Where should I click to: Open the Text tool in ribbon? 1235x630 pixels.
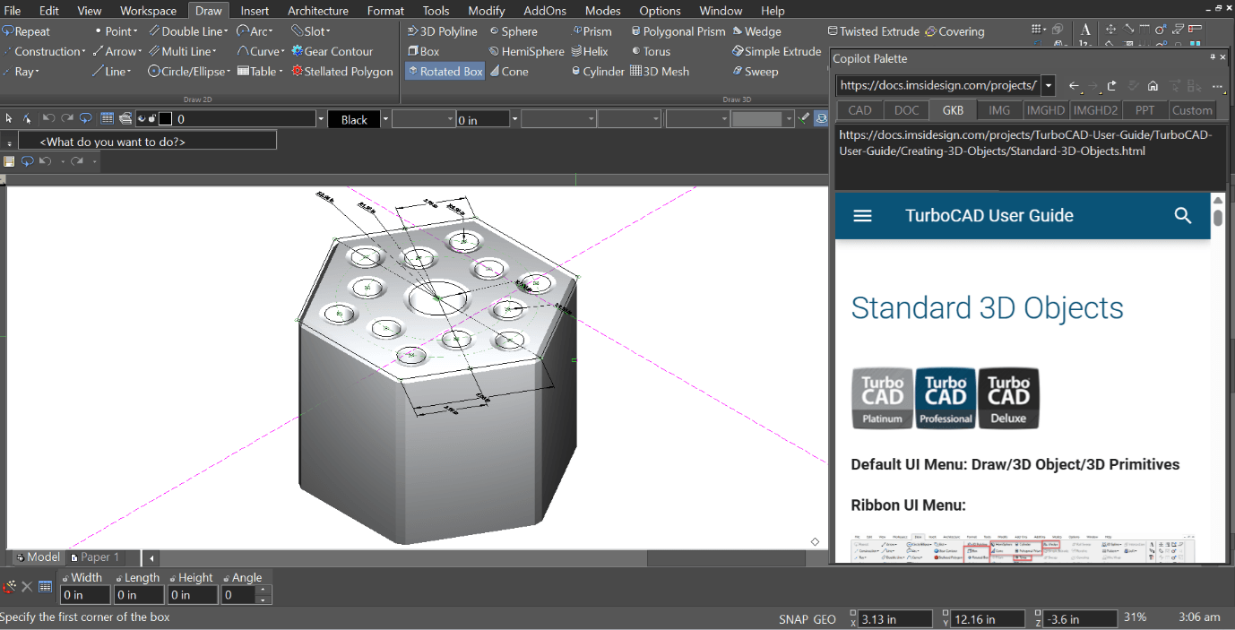(1085, 30)
